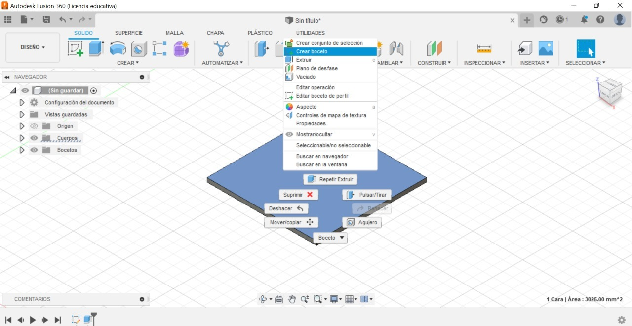This screenshot has height=326, width=632.
Task: Open the SELECCIONAR dropdown menu
Action: pyautogui.click(x=586, y=63)
